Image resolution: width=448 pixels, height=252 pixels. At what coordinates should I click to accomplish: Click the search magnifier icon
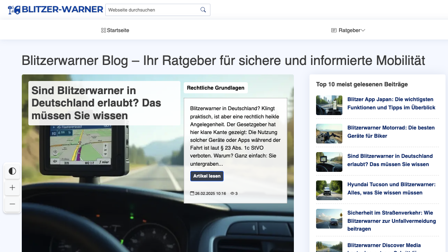tap(203, 10)
